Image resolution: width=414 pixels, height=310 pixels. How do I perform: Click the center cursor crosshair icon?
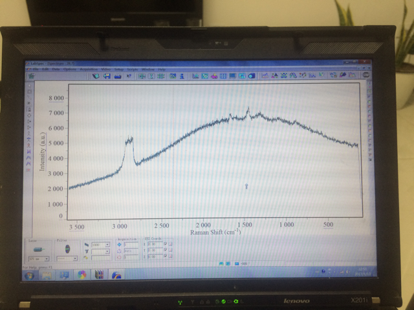[161, 76]
